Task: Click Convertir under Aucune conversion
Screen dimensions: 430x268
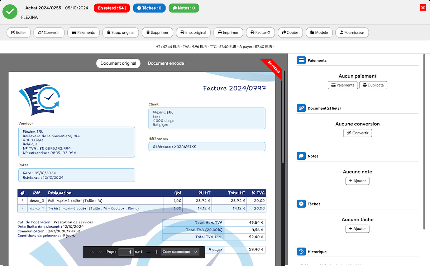Action: [357, 133]
